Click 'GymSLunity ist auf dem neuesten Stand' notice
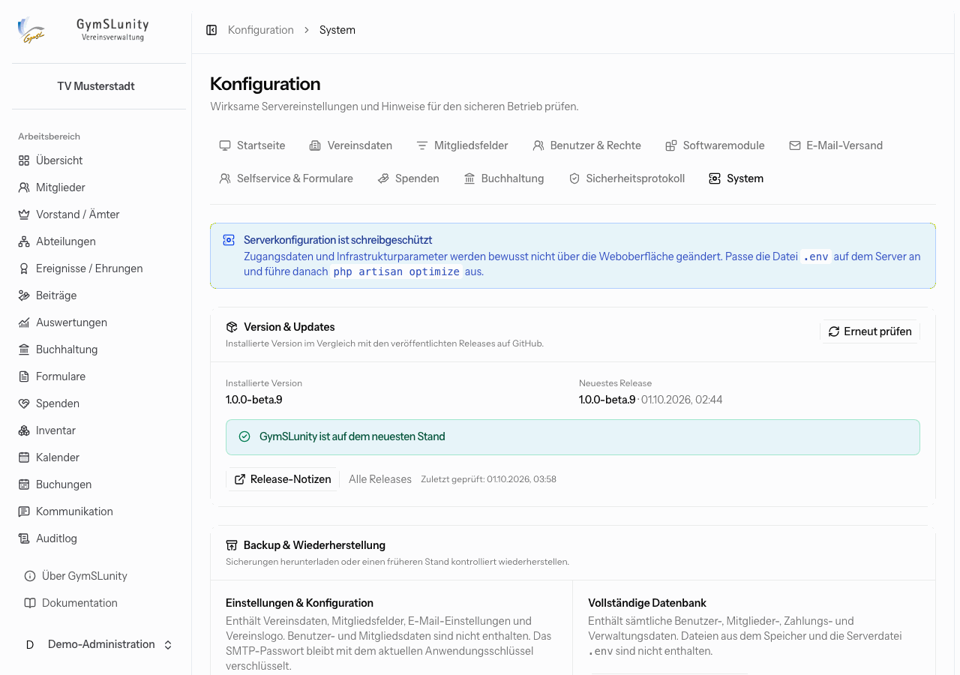This screenshot has height=675, width=960. (x=573, y=436)
